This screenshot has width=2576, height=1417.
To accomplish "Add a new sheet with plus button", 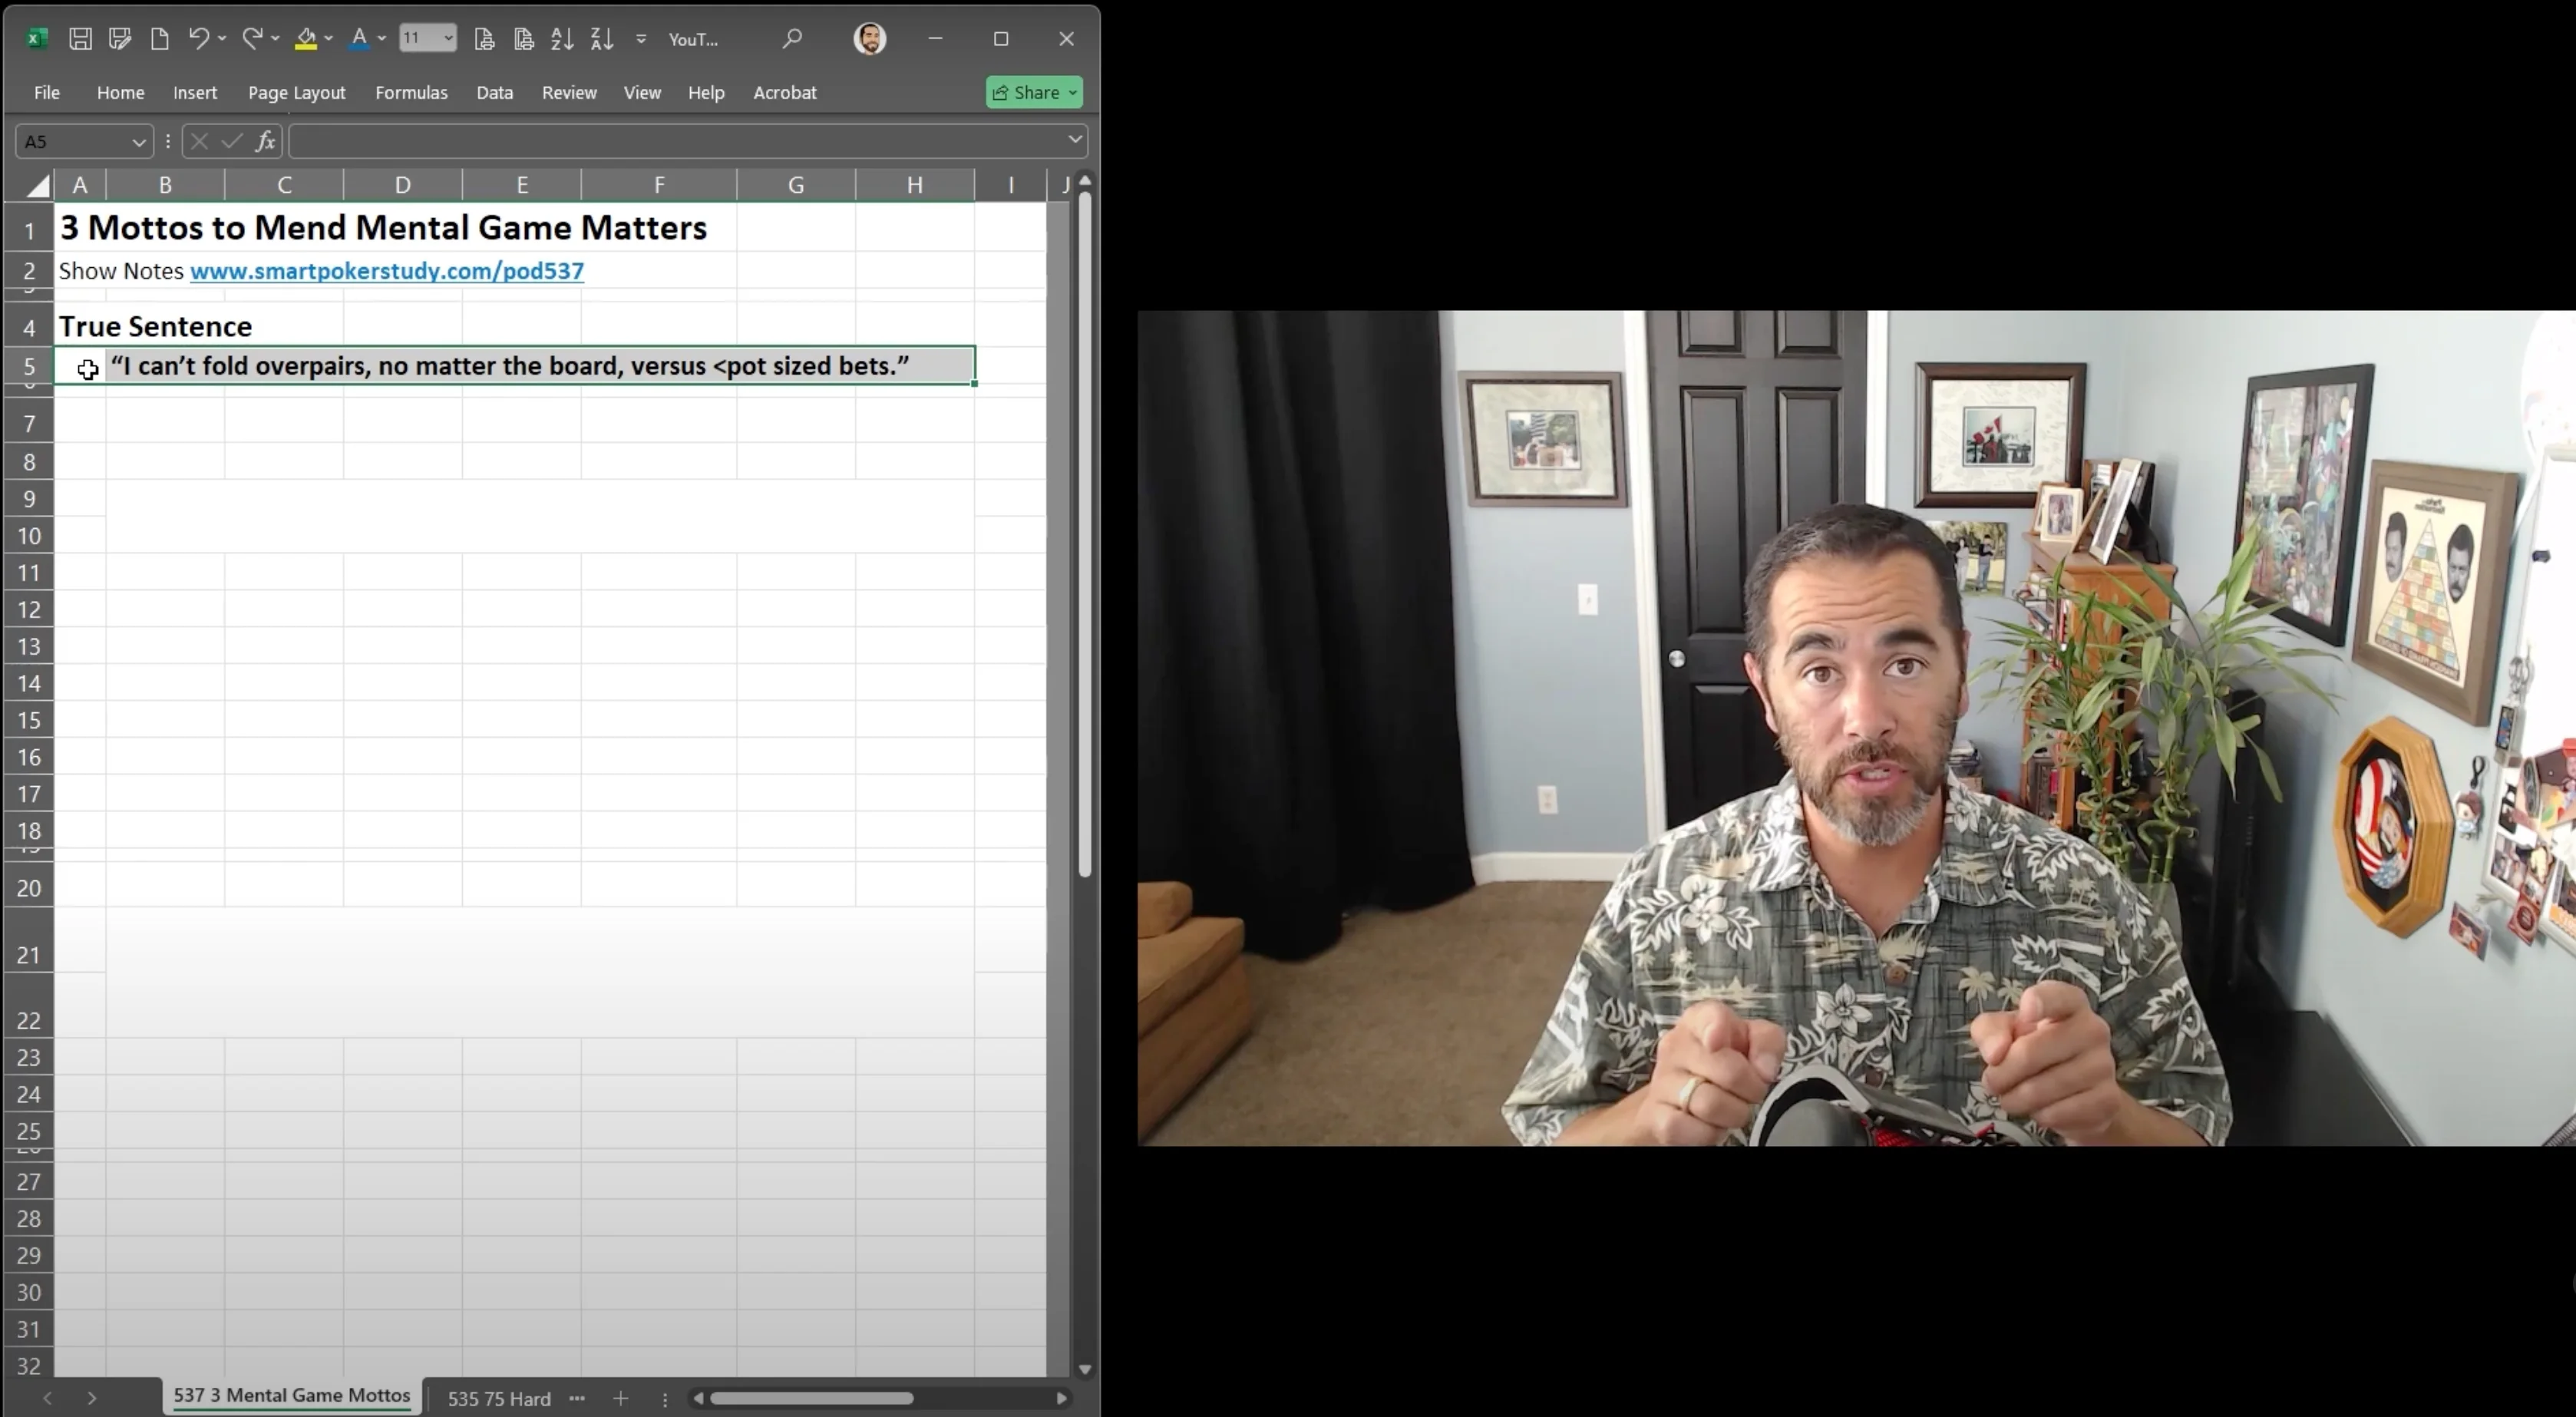I will point(620,1398).
